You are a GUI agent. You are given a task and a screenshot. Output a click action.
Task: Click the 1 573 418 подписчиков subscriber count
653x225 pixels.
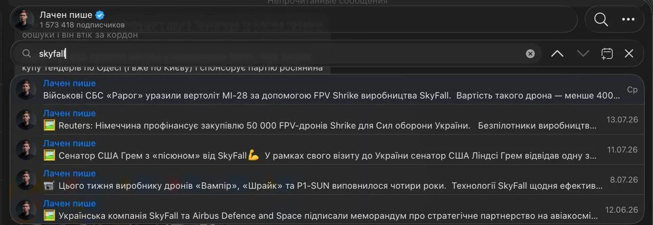[82, 24]
